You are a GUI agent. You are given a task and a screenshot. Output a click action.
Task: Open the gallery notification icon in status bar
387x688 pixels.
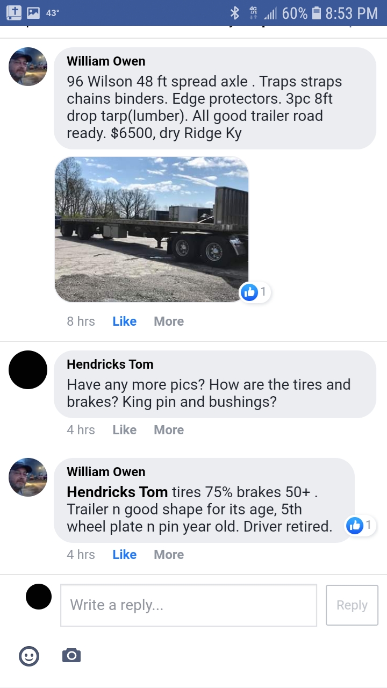33,13
